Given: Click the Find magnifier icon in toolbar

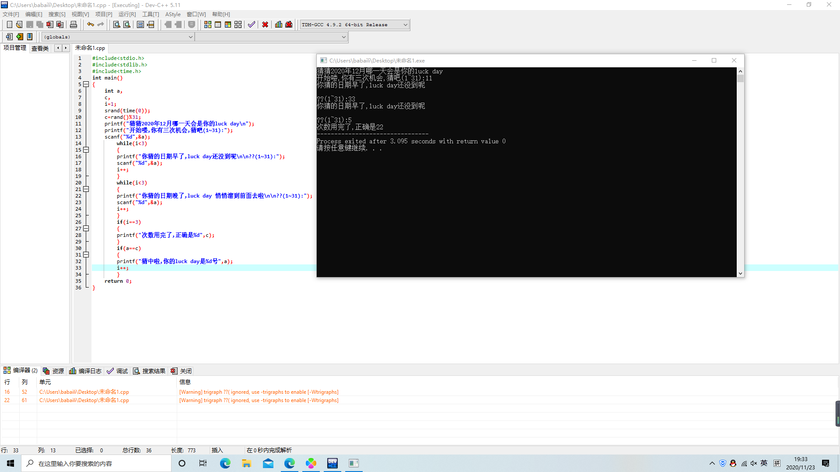Looking at the screenshot, I should point(117,25).
